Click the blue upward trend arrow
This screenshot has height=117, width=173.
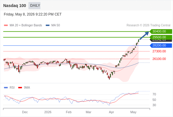pos(144,35)
